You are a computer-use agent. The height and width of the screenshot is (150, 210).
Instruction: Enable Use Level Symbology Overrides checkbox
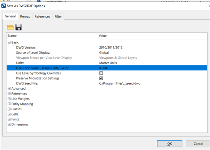101,73
